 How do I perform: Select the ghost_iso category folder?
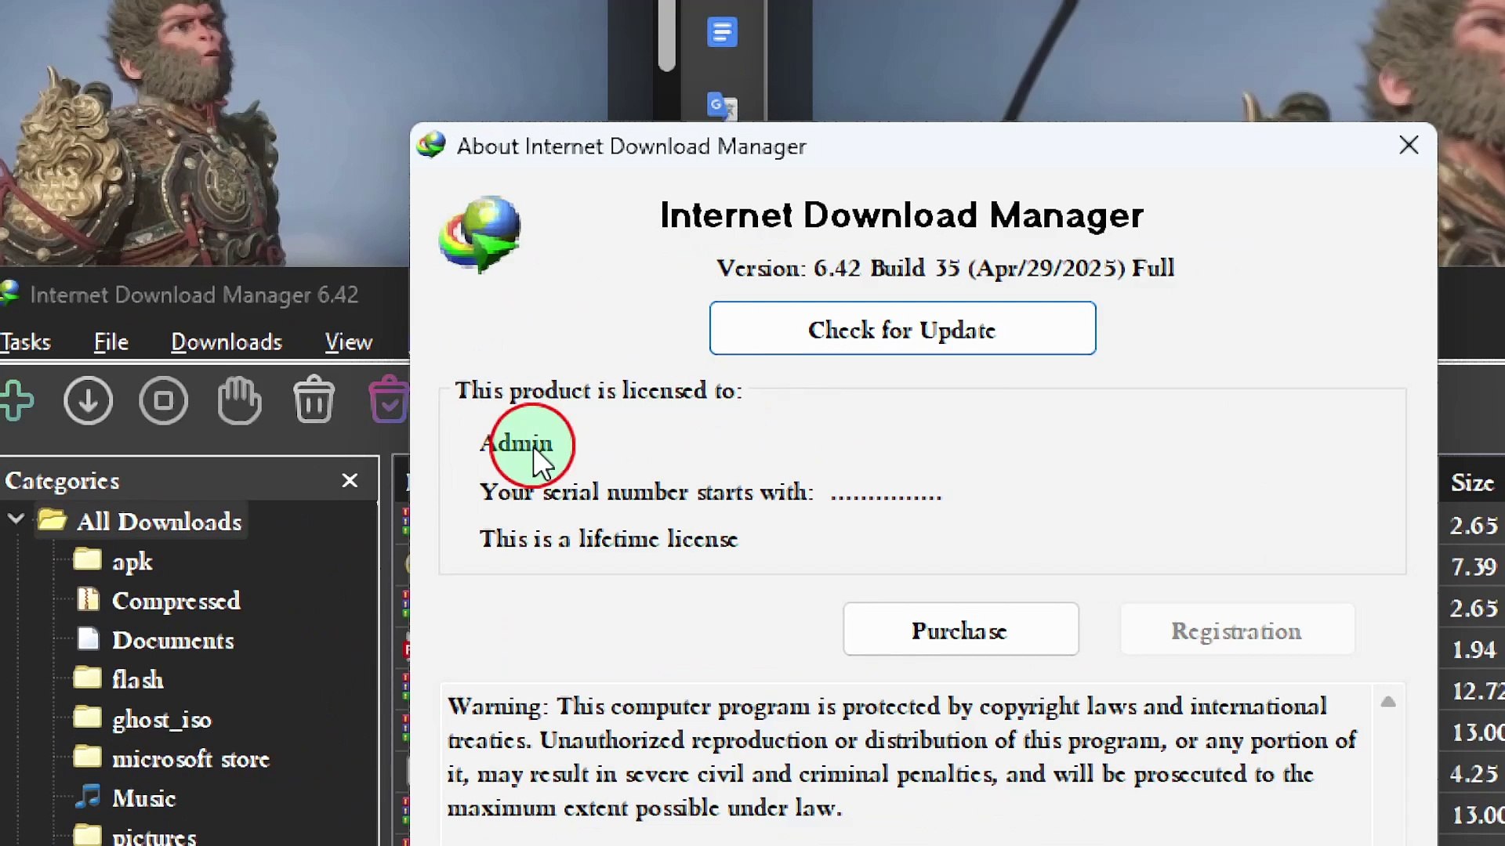[x=143, y=718]
